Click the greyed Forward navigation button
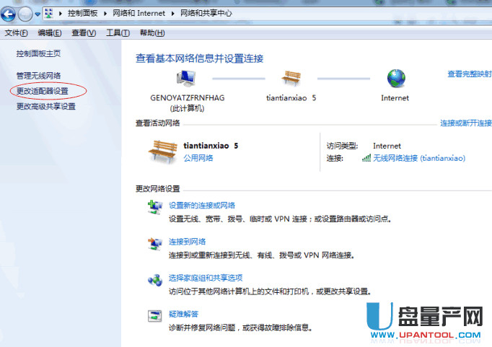The image size is (492, 347). pos(25,14)
